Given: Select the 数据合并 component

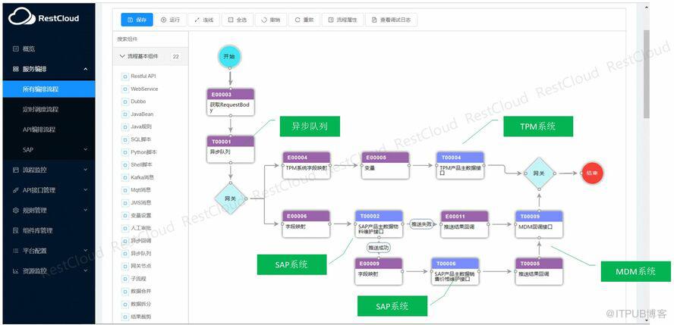Looking at the screenshot, I should tap(137, 291).
